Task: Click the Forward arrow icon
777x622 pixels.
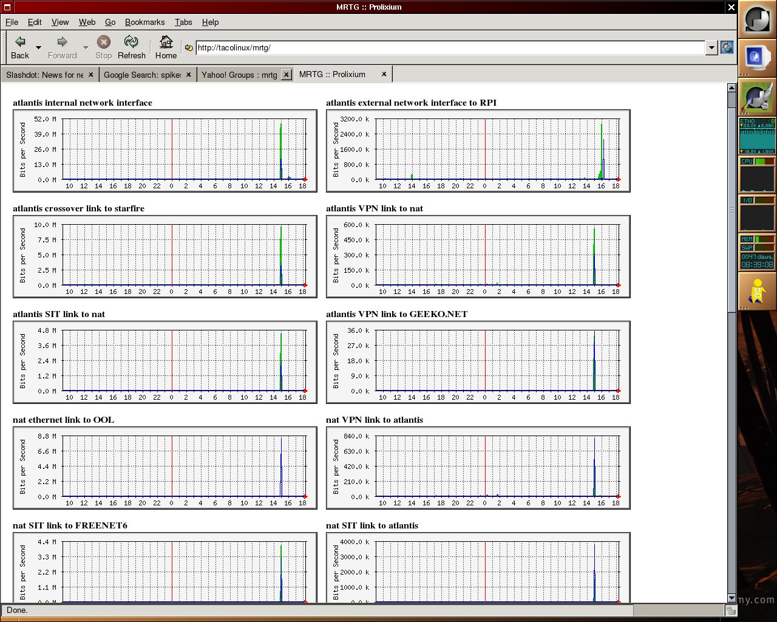Action: [x=61, y=42]
